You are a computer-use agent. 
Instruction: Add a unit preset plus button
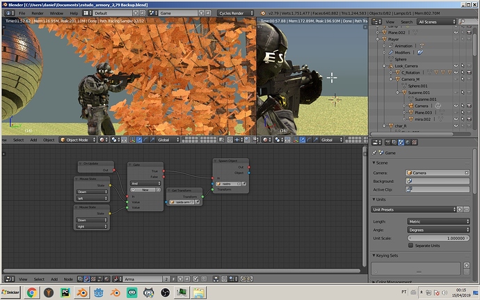pos(460,210)
